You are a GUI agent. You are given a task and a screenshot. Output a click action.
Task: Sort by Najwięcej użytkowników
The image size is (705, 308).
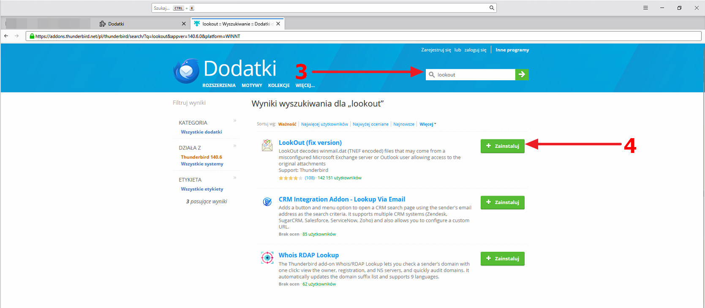[324, 124]
